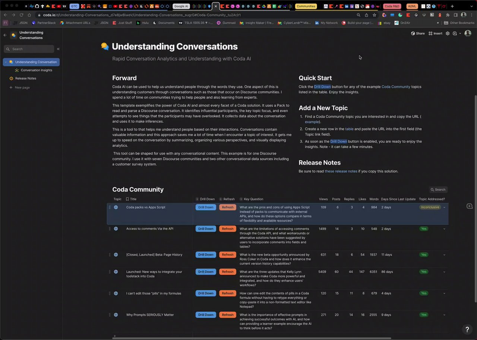Switch to the GTC browser tab
The image size is (477, 340).
point(74,6)
